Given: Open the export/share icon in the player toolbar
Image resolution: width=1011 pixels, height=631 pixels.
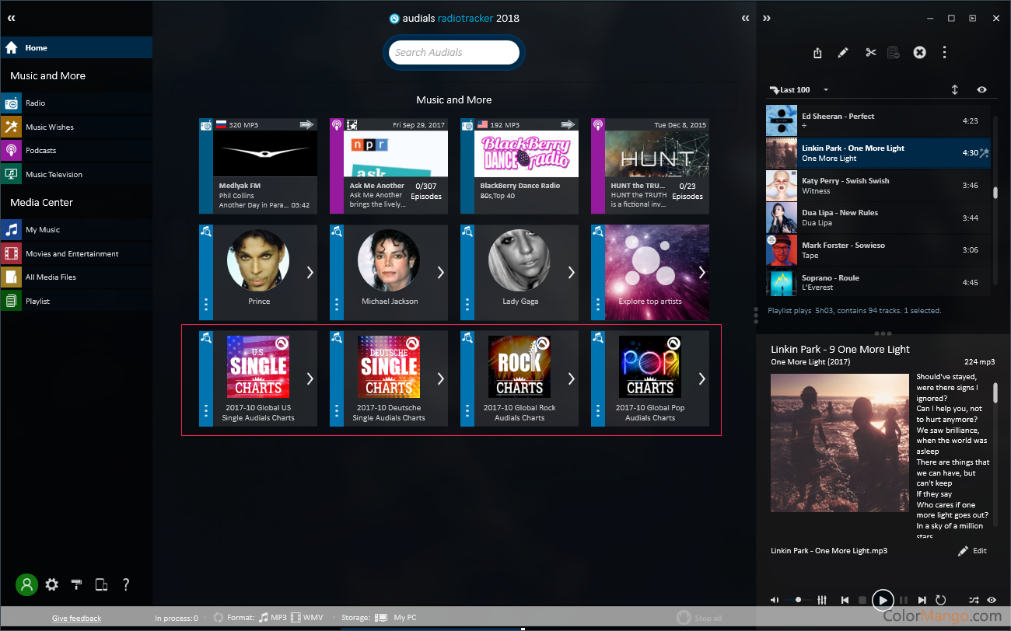Looking at the screenshot, I should click(x=817, y=53).
